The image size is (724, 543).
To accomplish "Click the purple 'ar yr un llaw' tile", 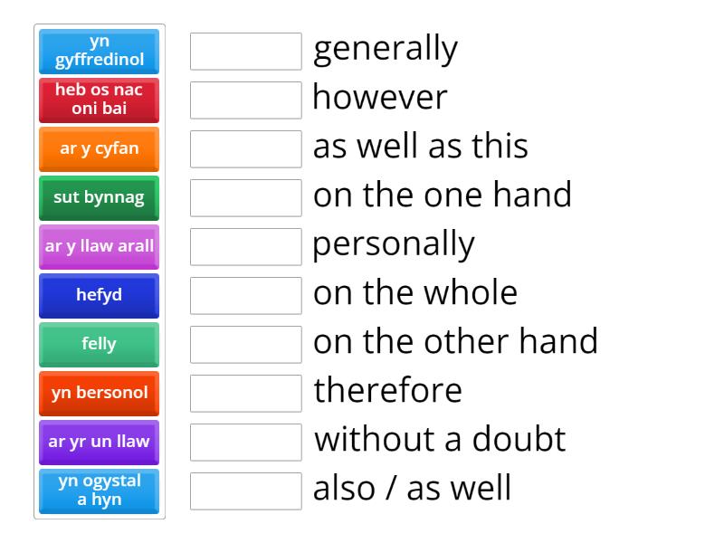I will coord(99,443).
